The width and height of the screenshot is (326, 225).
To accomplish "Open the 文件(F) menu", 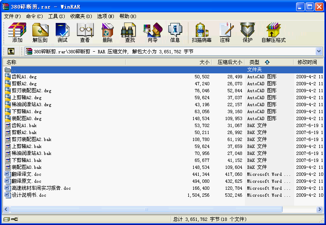I will pos(12,16).
